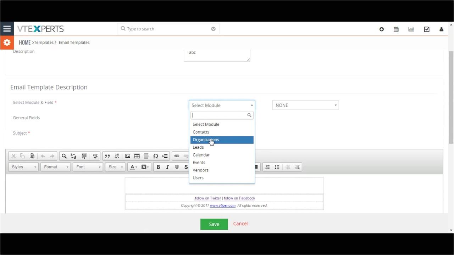This screenshot has width=454, height=255.
Task: Click the green Save button
Action: [x=214, y=224]
